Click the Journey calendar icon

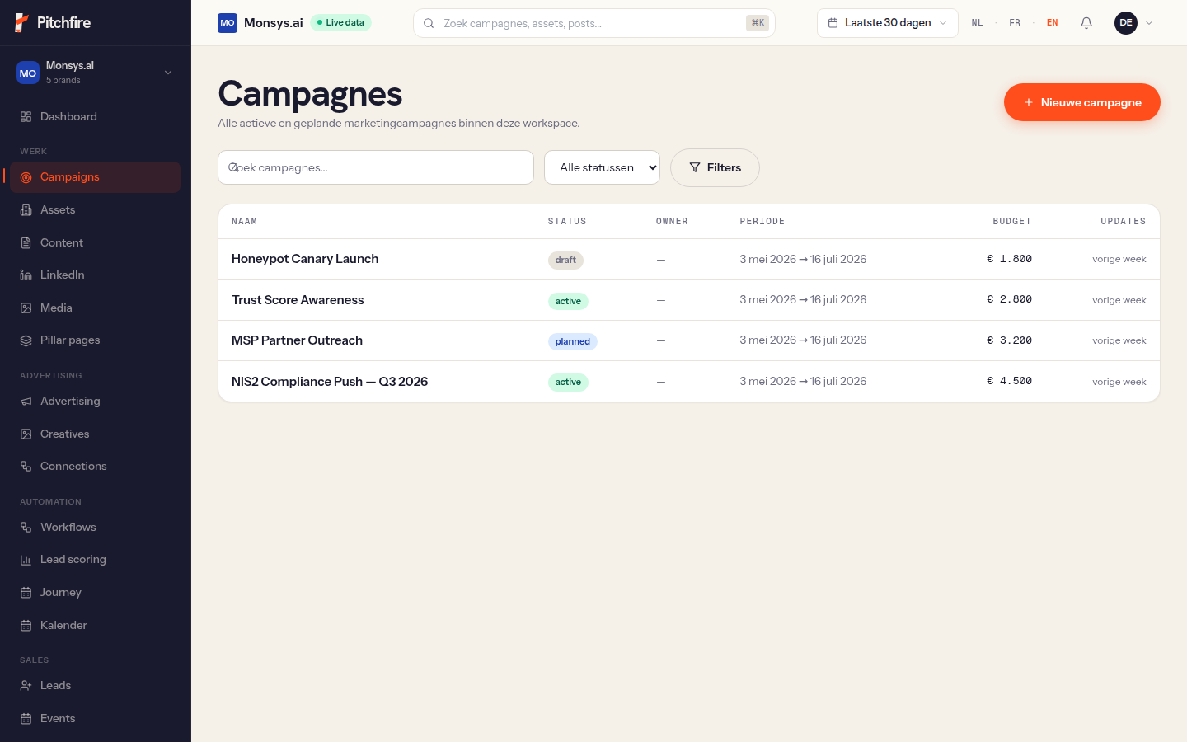tap(26, 593)
